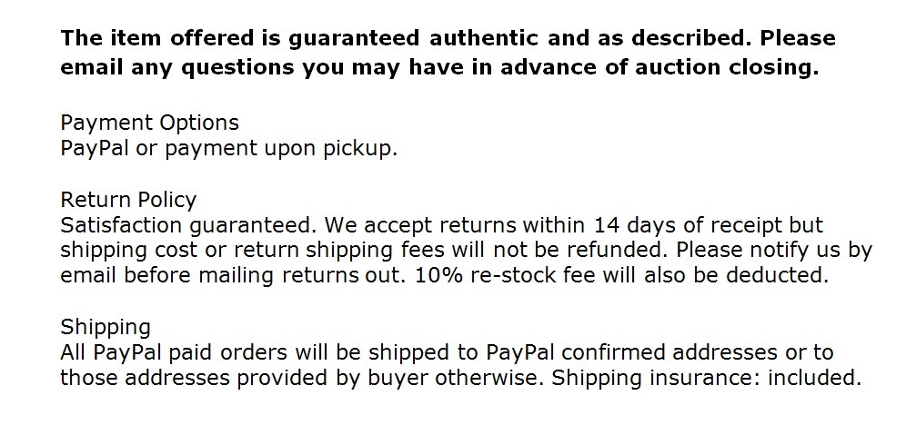The height and width of the screenshot is (425, 916).
Task: Click the "Shipping" heading
Action: coord(106,328)
